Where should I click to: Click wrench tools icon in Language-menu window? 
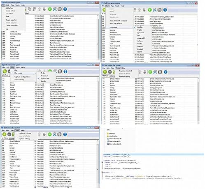click(x=155, y=10)
